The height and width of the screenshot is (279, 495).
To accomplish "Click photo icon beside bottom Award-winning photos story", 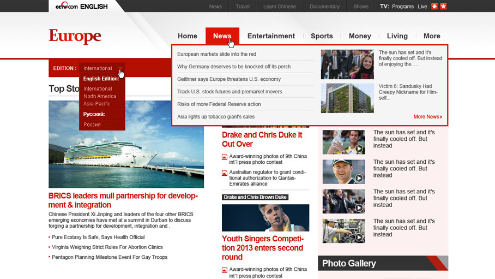I will (x=225, y=270).
